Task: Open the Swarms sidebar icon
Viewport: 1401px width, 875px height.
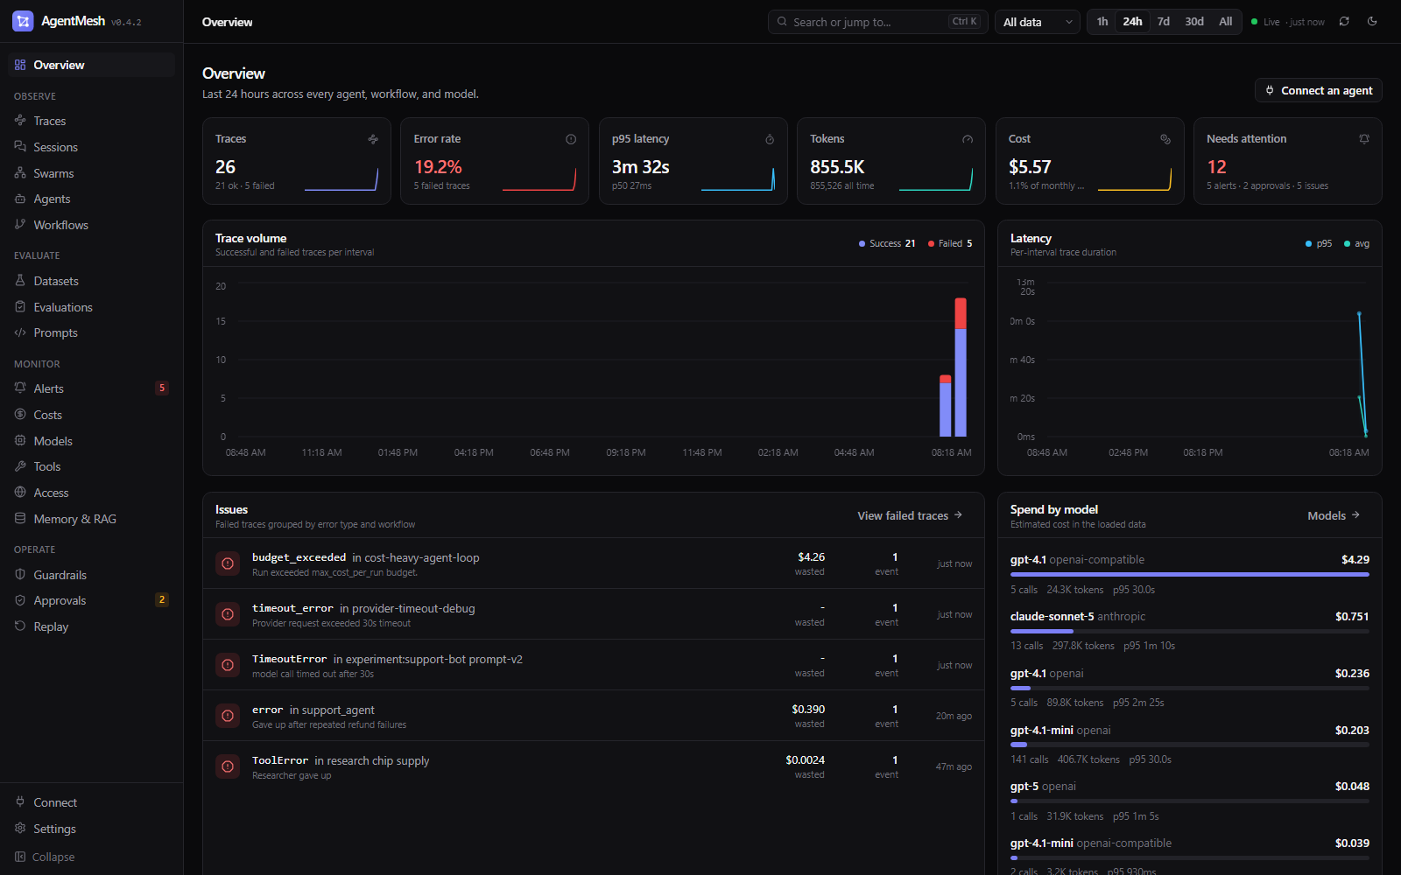Action: [x=20, y=173]
